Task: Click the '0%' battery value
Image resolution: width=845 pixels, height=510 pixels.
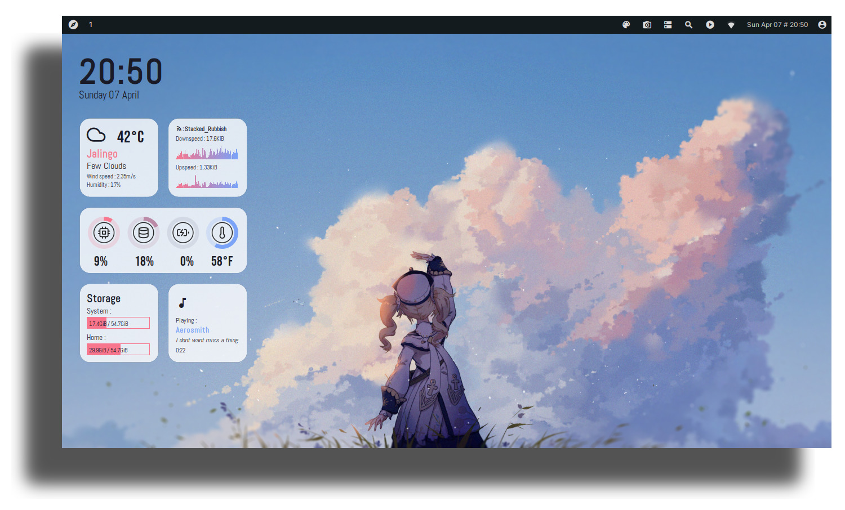Action: pos(187,261)
